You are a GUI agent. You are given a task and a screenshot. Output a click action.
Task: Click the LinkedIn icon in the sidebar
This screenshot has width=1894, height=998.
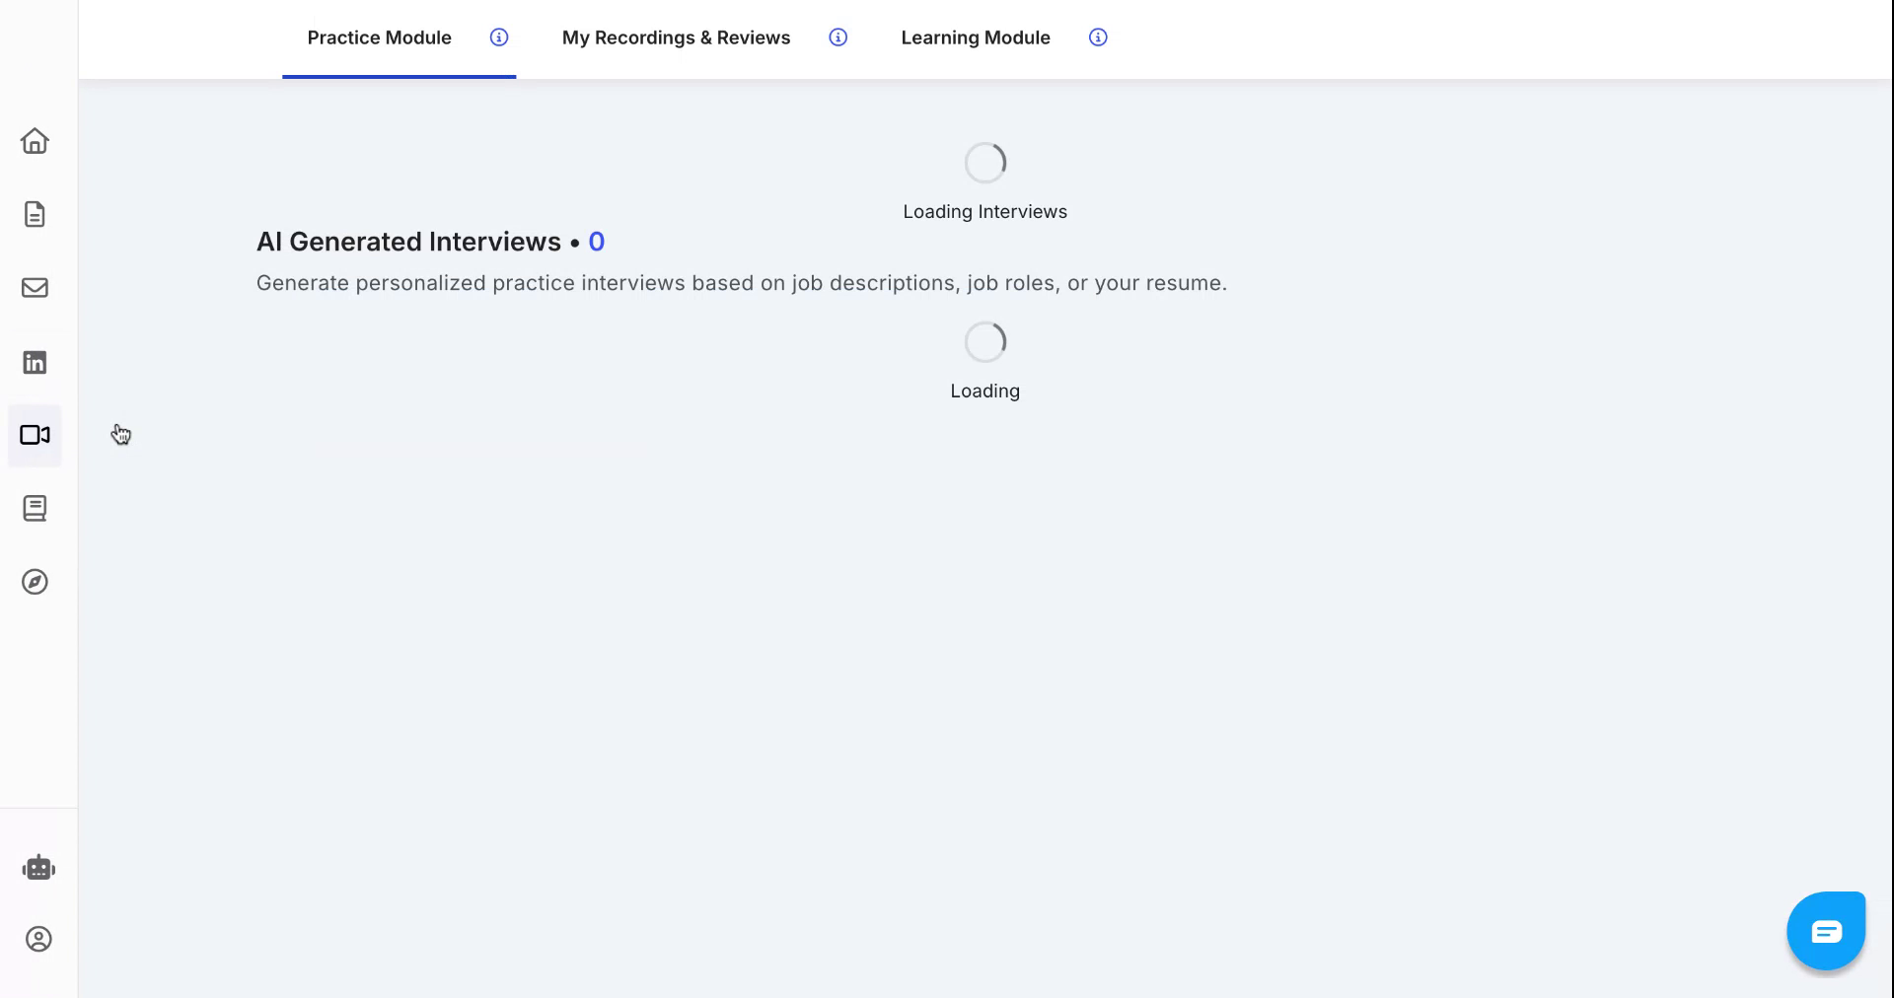tap(35, 362)
